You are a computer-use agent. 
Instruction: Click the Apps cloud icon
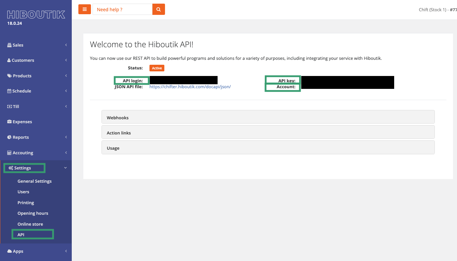point(10,251)
